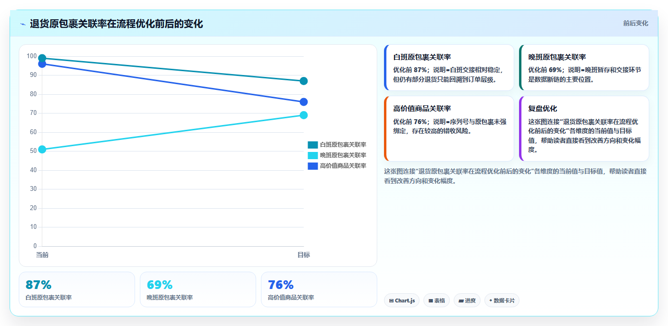Click legend text 晚班原包裹关联率
Image resolution: width=668 pixels, height=326 pixels.
pyautogui.click(x=343, y=155)
